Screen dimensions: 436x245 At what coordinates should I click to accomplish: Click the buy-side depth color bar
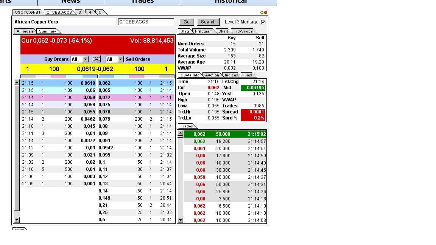pos(59,76)
